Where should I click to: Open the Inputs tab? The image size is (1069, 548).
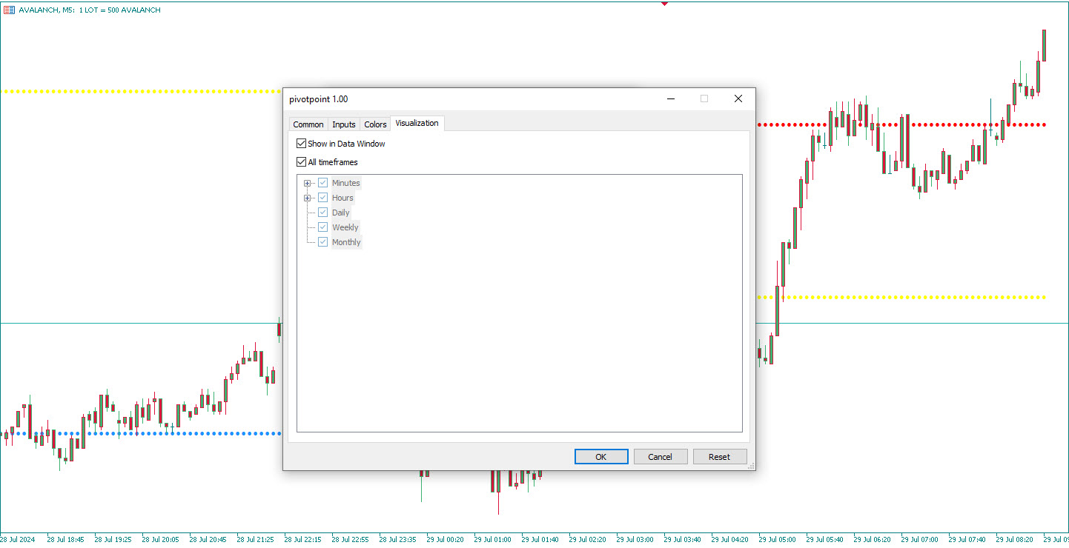tap(343, 124)
